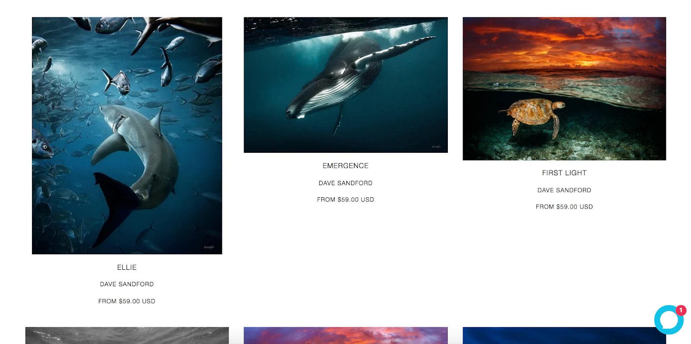The image size is (691, 344).
Task: Click the signature watermark on the Ellie photo
Action: tap(209, 247)
